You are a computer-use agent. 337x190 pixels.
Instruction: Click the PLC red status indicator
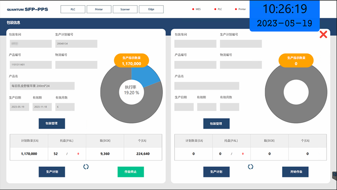pos(215,9)
